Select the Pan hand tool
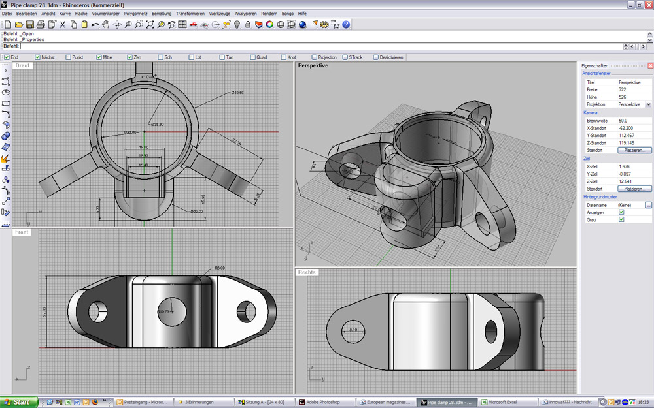654x408 pixels. (x=106, y=25)
